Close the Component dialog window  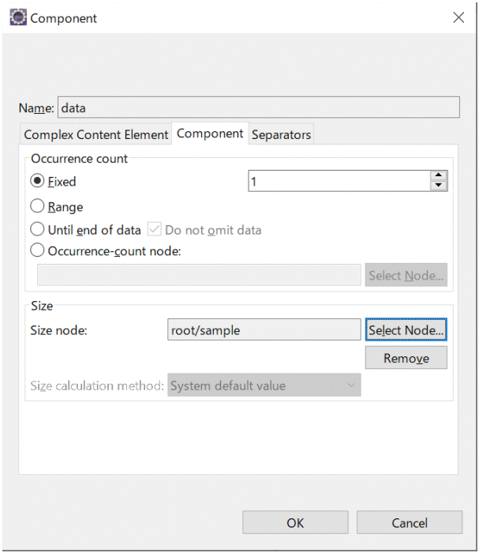pos(458,17)
